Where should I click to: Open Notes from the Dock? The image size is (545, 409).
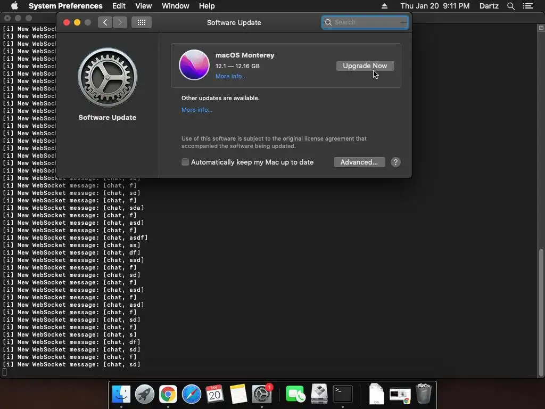(238, 394)
